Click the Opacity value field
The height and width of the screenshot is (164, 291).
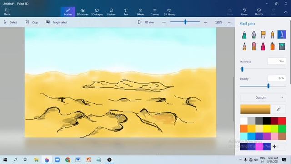coord(277,78)
